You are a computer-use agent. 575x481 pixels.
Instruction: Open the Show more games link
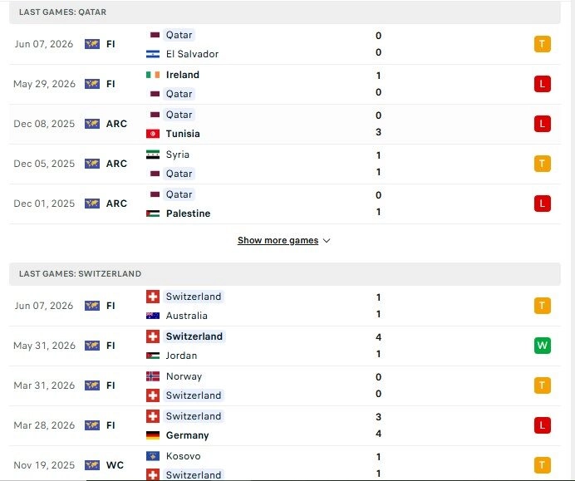[x=278, y=241]
